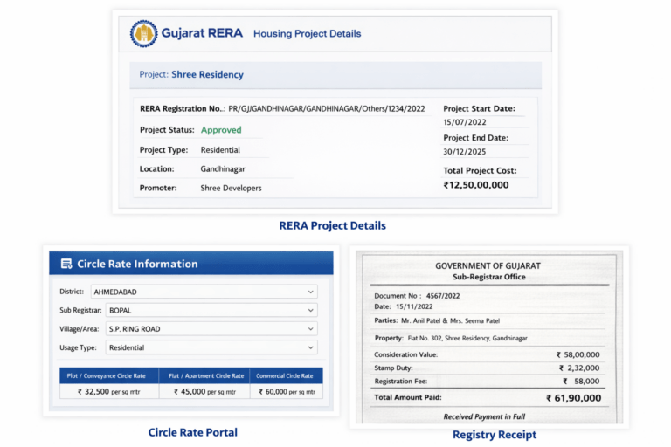Click the Total Amount Paid ₹ 61,90,000
Screen dimensions: 671x447
pos(573,398)
